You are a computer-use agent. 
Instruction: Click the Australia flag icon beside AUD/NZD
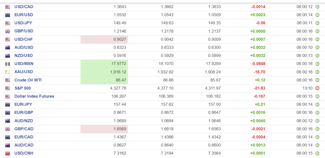(x=8, y=121)
